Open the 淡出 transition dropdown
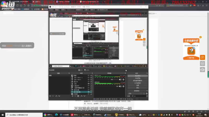The image size is (209, 117). click(x=136, y=94)
